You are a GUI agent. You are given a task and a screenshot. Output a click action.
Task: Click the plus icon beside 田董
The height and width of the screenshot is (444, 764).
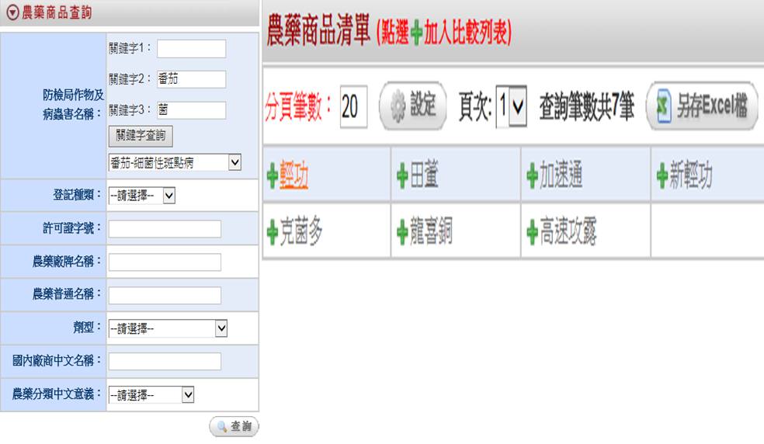(x=401, y=178)
